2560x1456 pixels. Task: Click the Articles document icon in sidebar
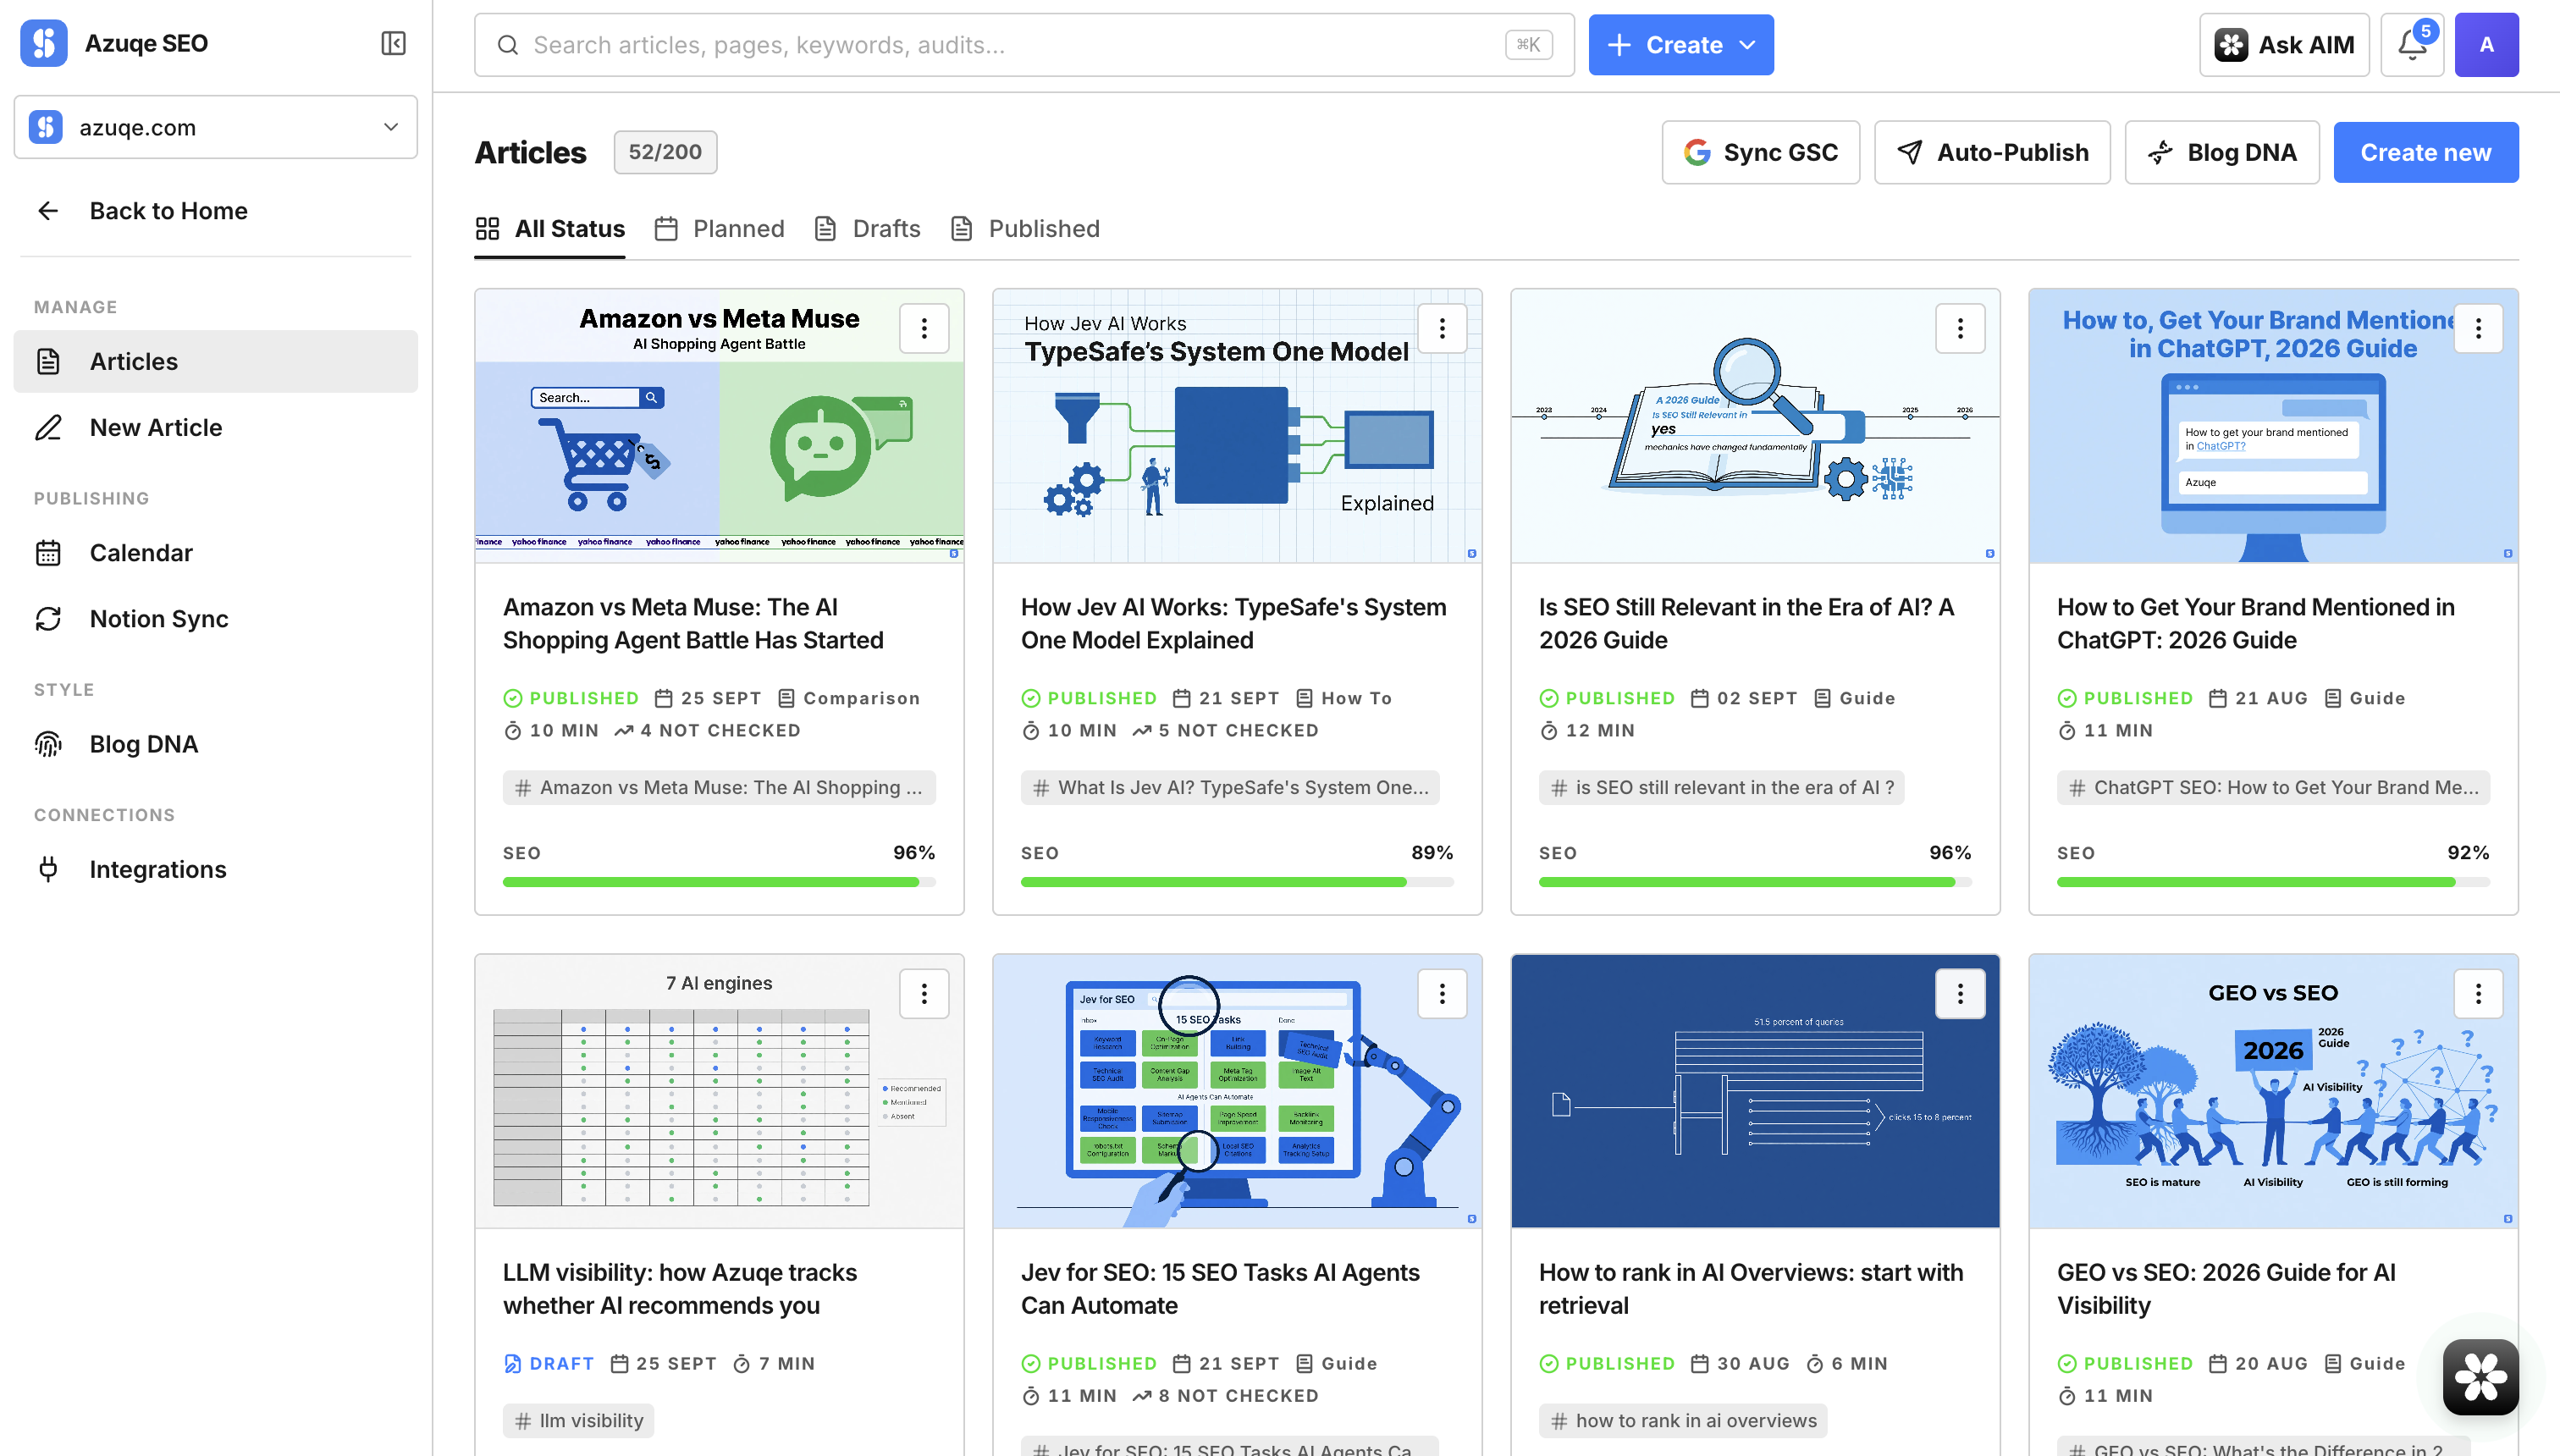pyautogui.click(x=48, y=361)
